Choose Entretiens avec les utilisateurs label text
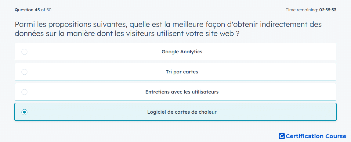Viewport: 351px width, 142px height. point(182,92)
